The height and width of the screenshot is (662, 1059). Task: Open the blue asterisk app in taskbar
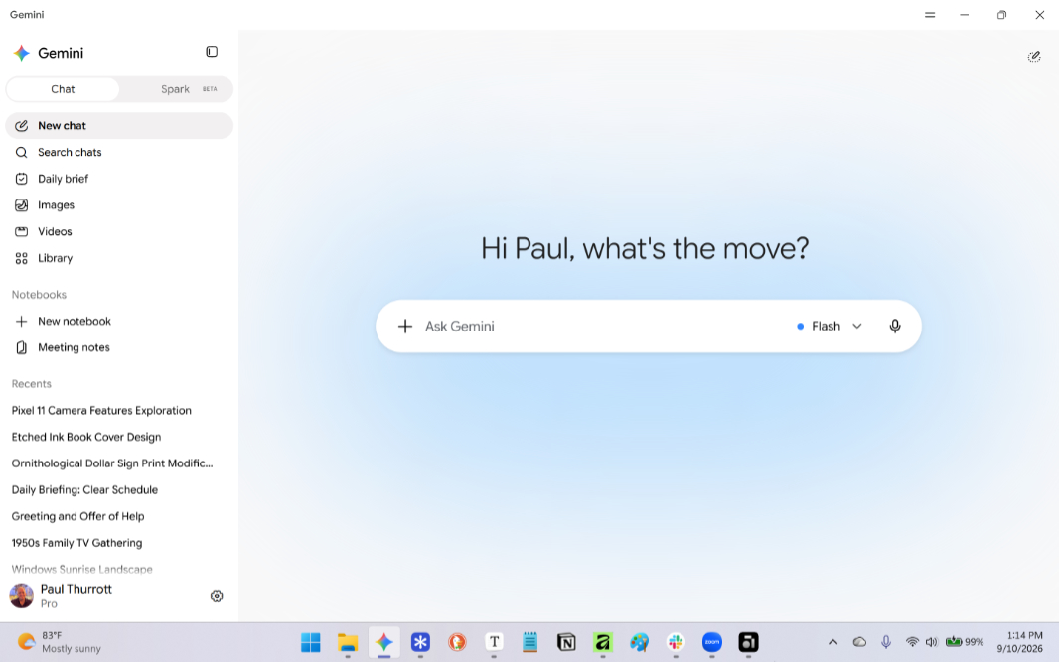point(420,642)
